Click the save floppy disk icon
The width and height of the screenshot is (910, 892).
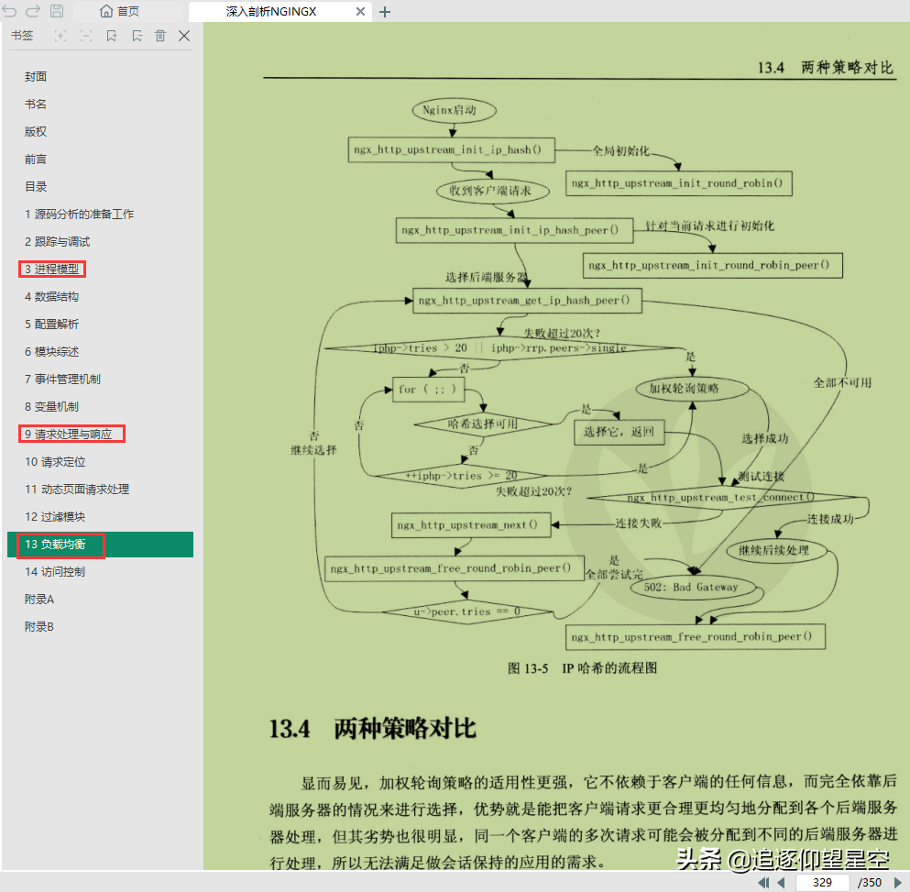57,11
